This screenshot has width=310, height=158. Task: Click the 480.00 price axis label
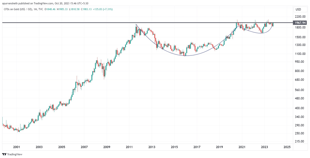[300, 98]
